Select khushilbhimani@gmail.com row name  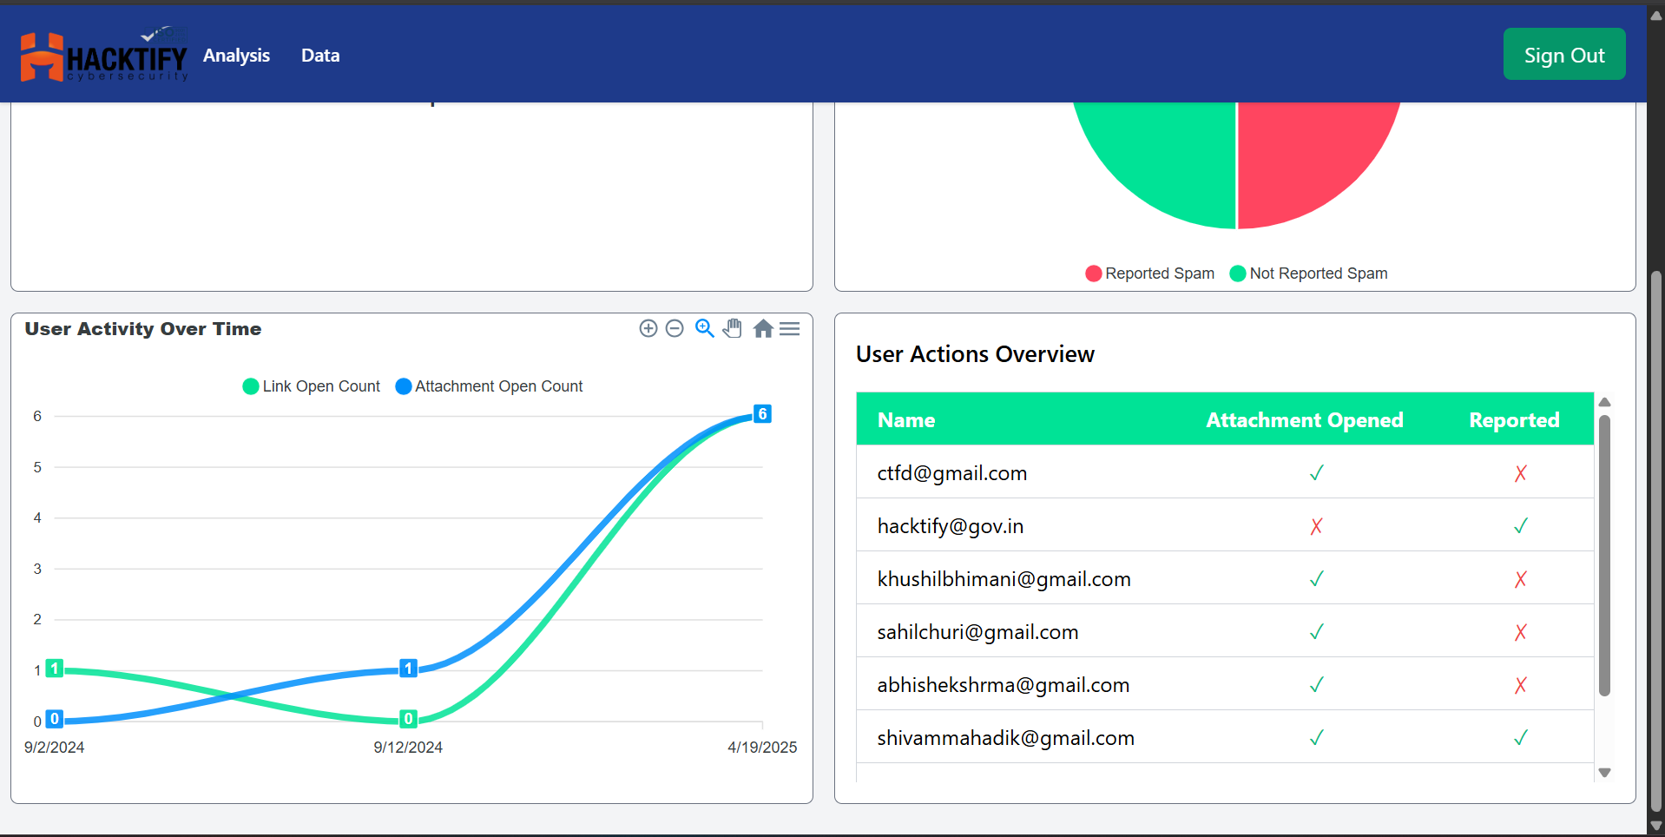pos(1004,579)
